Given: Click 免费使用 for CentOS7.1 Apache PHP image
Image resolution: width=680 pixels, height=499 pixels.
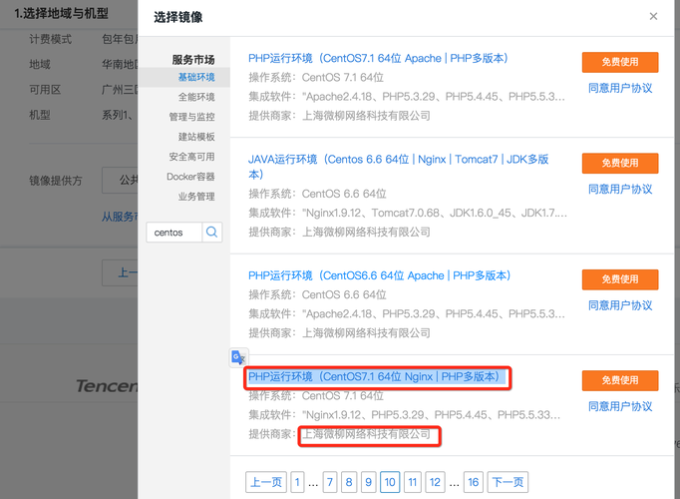Looking at the screenshot, I should pyautogui.click(x=620, y=62).
